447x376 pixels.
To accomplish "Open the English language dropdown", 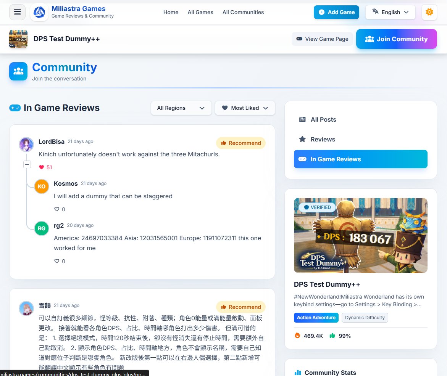I will pyautogui.click(x=390, y=12).
